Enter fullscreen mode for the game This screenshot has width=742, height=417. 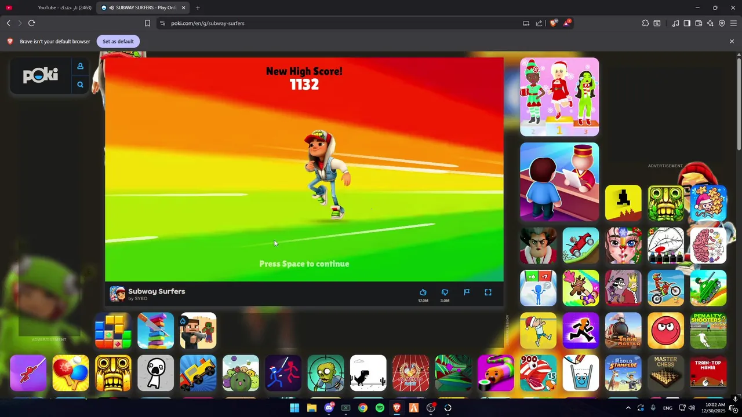click(x=488, y=292)
